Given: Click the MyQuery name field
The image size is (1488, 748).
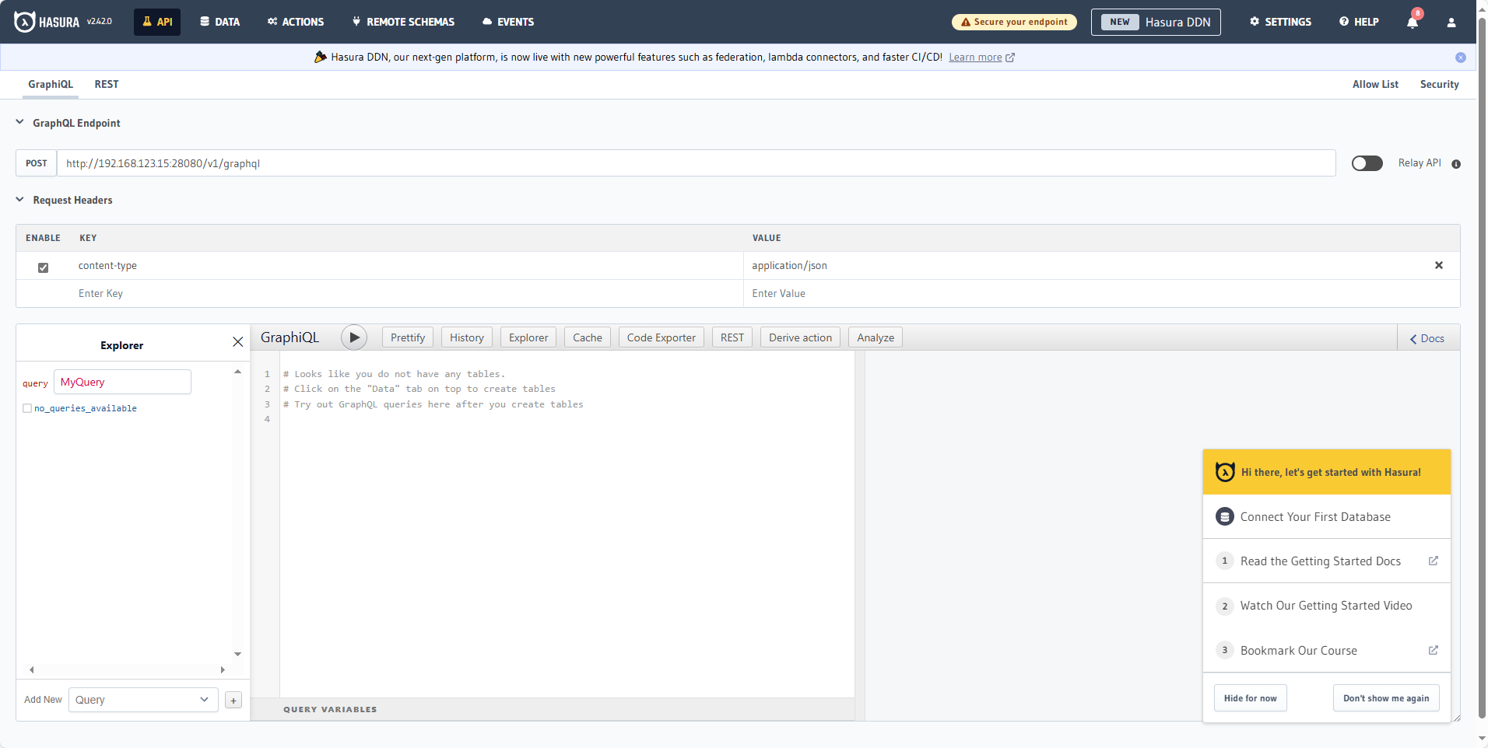Looking at the screenshot, I should tap(122, 382).
